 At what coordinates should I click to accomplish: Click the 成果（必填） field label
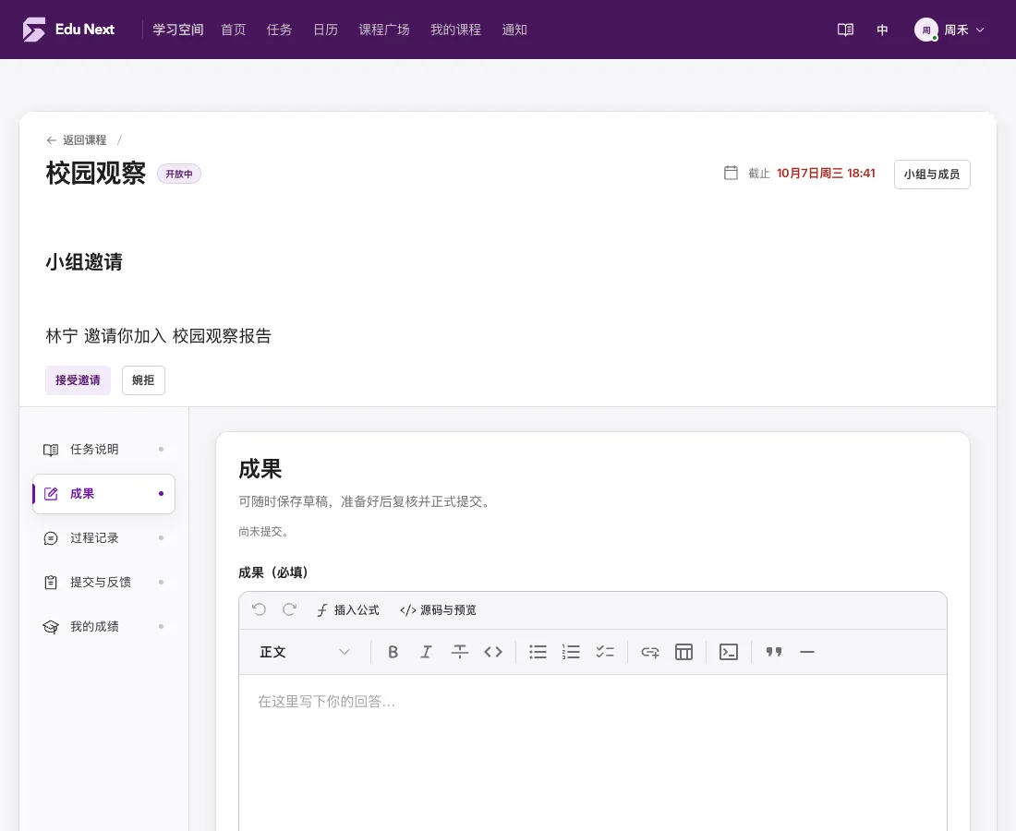coord(272,572)
